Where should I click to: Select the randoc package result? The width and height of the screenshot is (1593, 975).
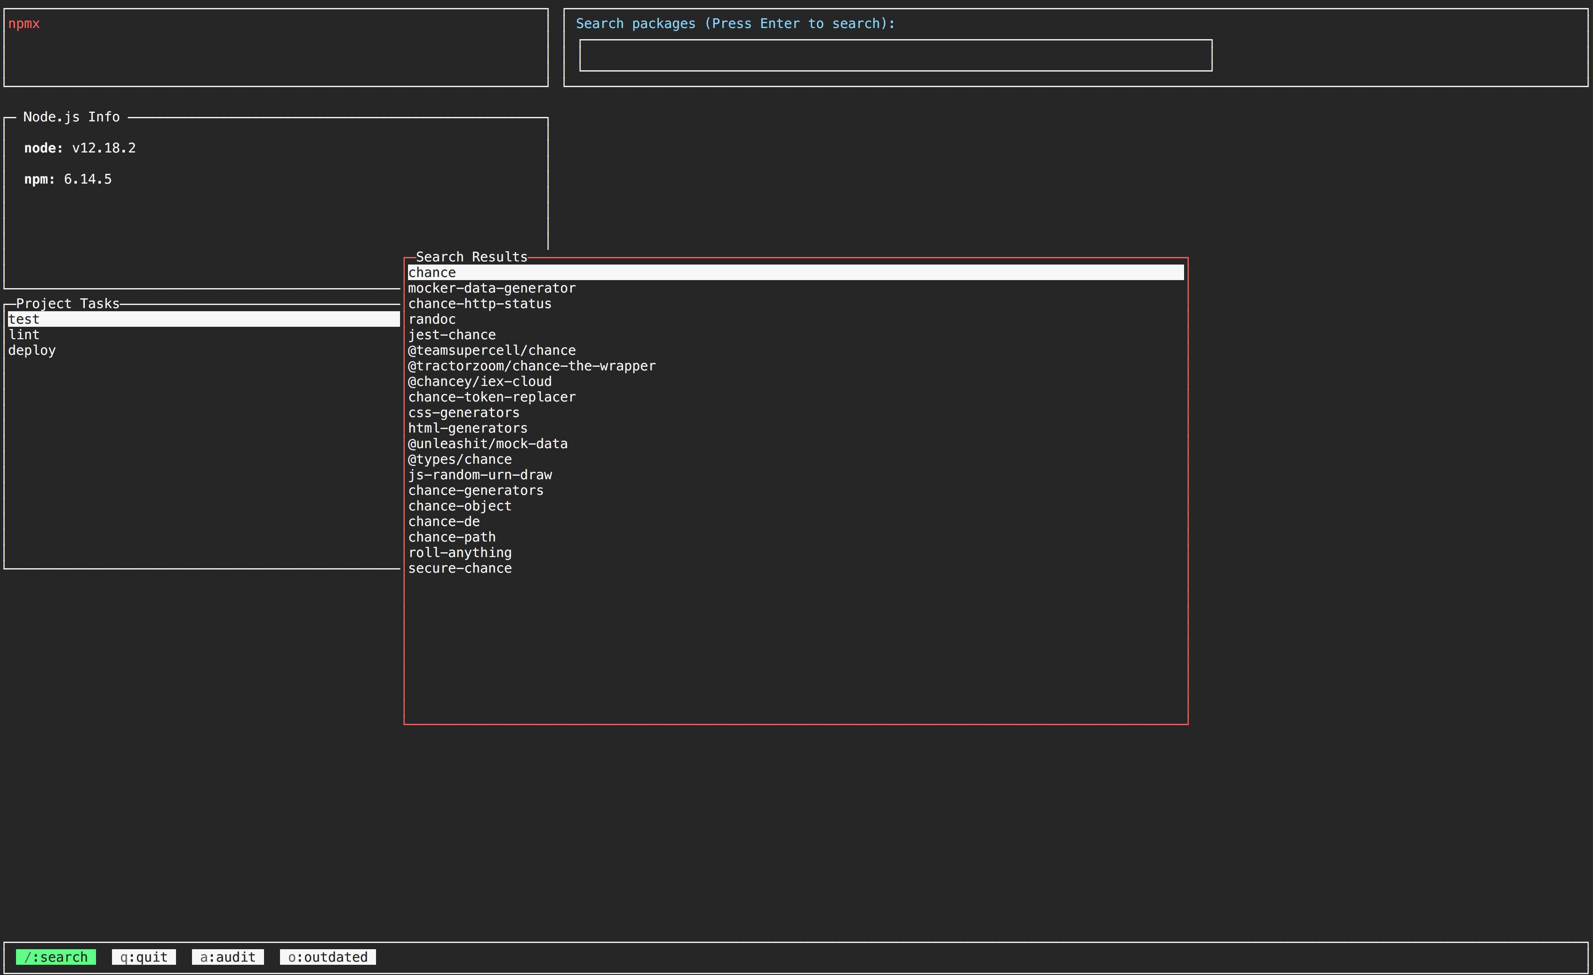[432, 319]
